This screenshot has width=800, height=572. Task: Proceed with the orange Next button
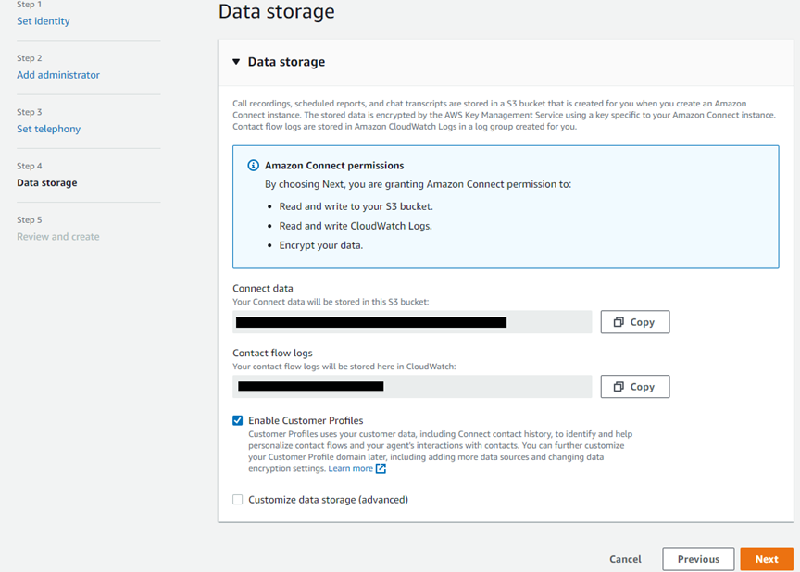767,559
